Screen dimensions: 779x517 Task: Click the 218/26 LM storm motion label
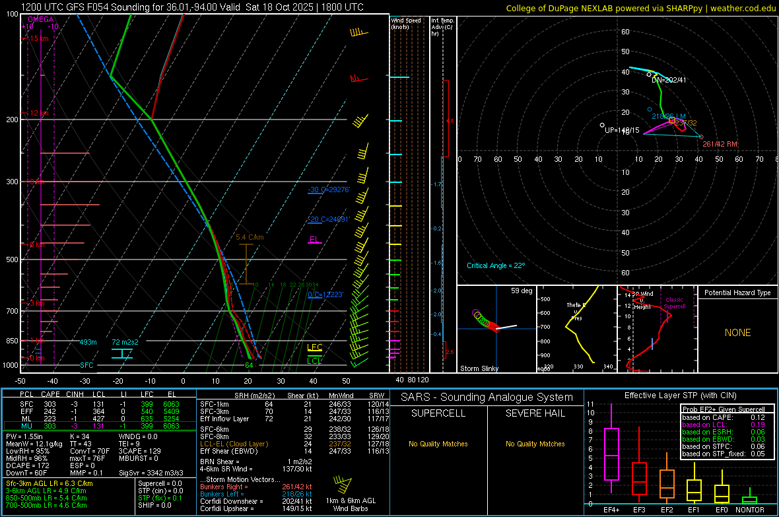[x=669, y=116]
